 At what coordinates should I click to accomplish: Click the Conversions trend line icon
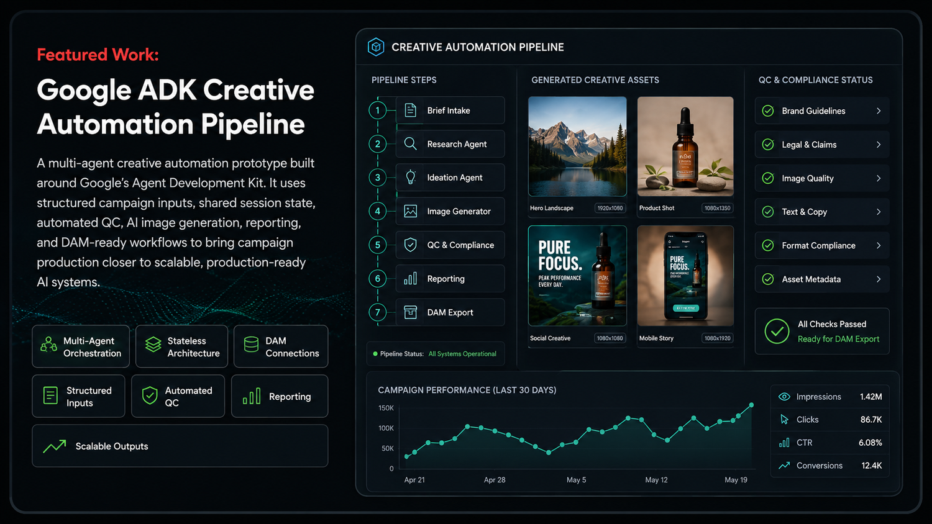tap(784, 466)
